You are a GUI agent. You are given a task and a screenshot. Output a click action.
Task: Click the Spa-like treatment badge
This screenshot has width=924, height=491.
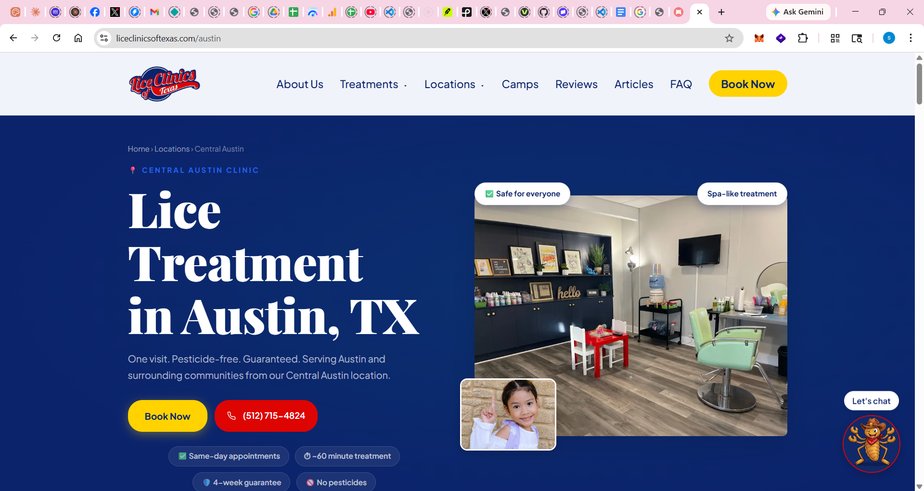pyautogui.click(x=742, y=194)
